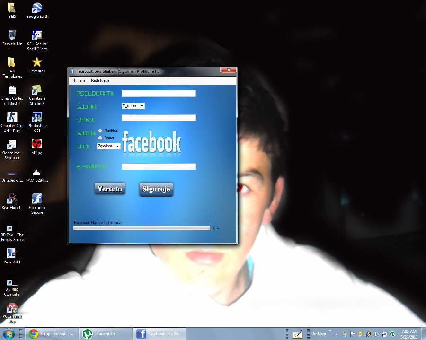Focus the LINKU input field
The width and height of the screenshot is (426, 340).
coord(159,118)
